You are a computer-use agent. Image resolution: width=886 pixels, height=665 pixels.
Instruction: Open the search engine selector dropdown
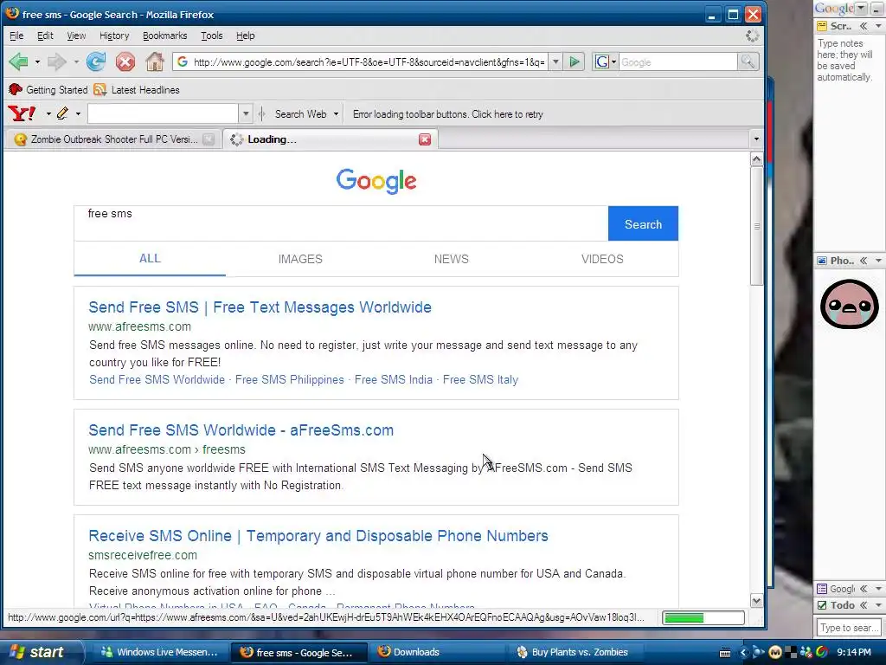click(613, 62)
